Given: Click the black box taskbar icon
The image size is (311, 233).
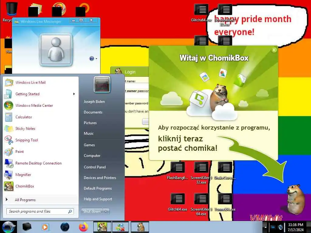Looking at the screenshot, I should tap(27, 227).
